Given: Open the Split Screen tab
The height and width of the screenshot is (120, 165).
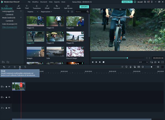Looking at the screenshot, I should pyautogui.click(x=68, y=7).
